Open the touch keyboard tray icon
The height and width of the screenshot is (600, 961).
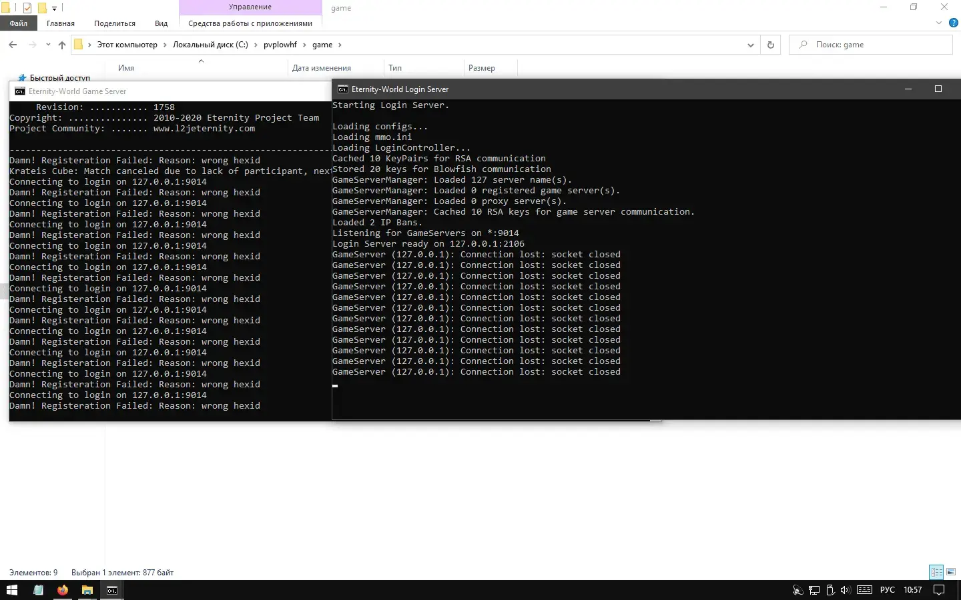point(864,590)
